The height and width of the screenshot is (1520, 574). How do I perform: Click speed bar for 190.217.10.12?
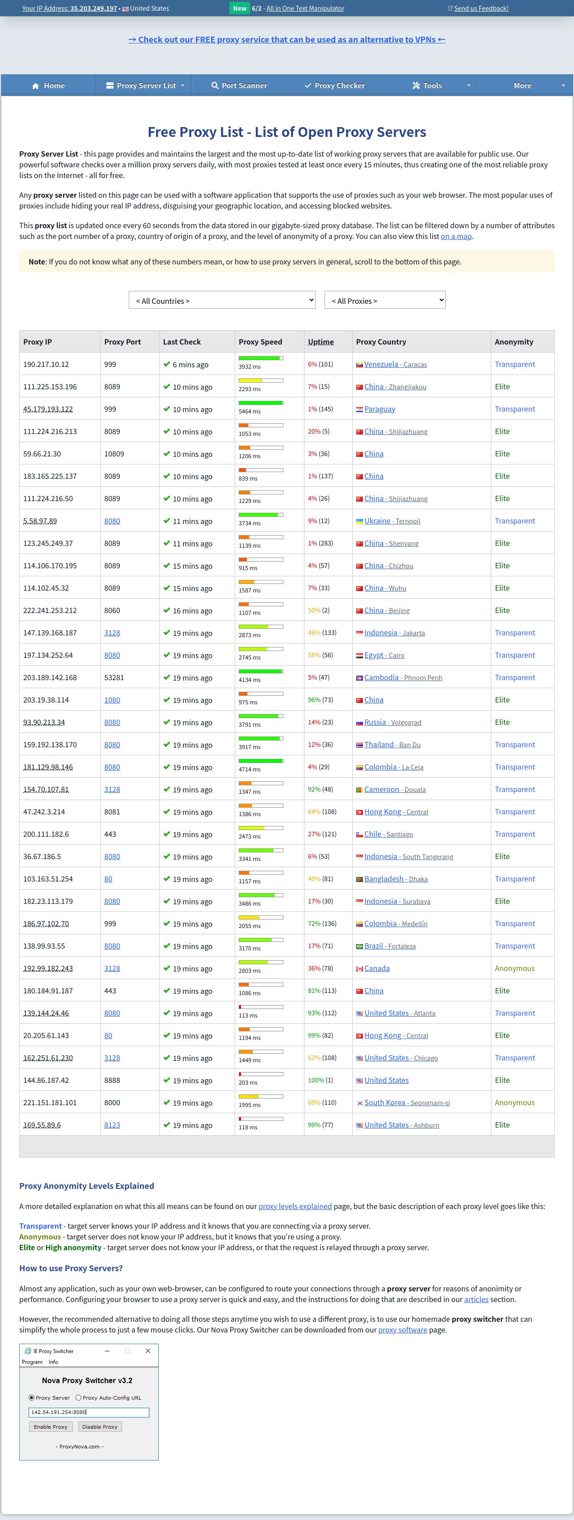[261, 358]
